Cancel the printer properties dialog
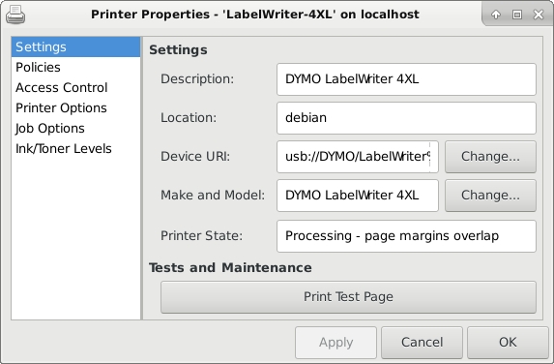 click(x=422, y=343)
